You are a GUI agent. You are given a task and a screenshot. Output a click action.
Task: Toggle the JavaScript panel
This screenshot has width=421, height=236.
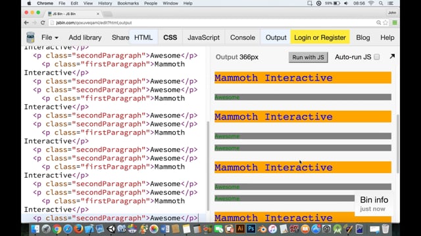point(203,37)
